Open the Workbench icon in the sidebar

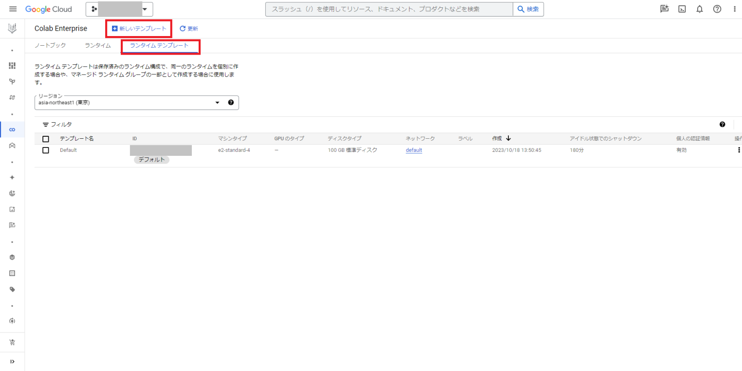(x=12, y=145)
